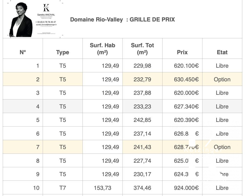Screen dimensions: 245x196
Task: Click the 237,88 total surface cell
Action: [142, 93]
